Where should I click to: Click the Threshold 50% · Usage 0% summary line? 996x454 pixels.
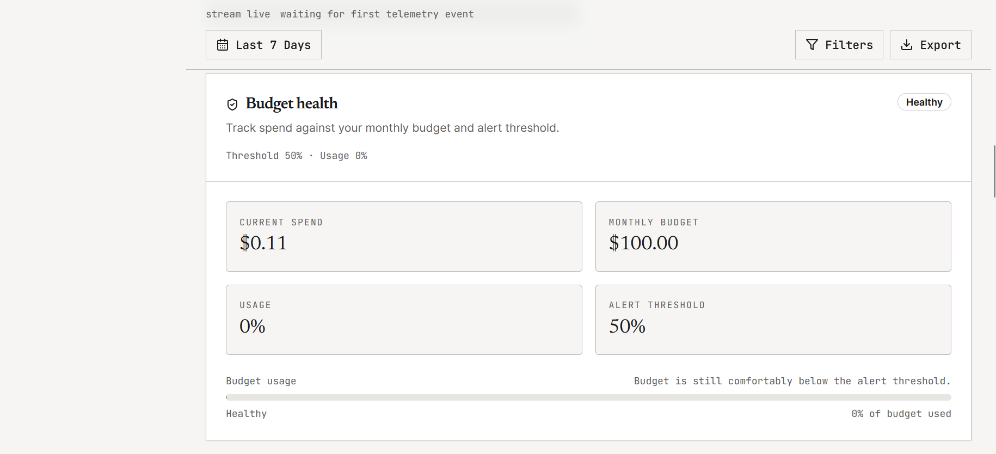[297, 156]
